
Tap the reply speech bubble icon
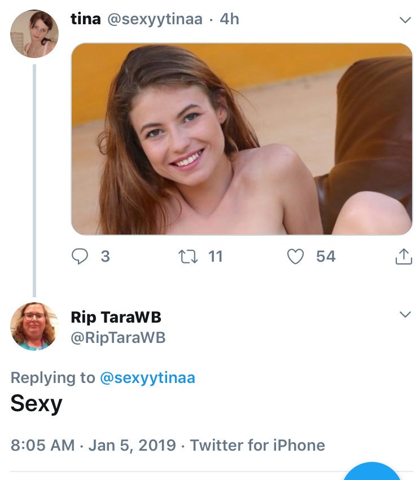80,256
